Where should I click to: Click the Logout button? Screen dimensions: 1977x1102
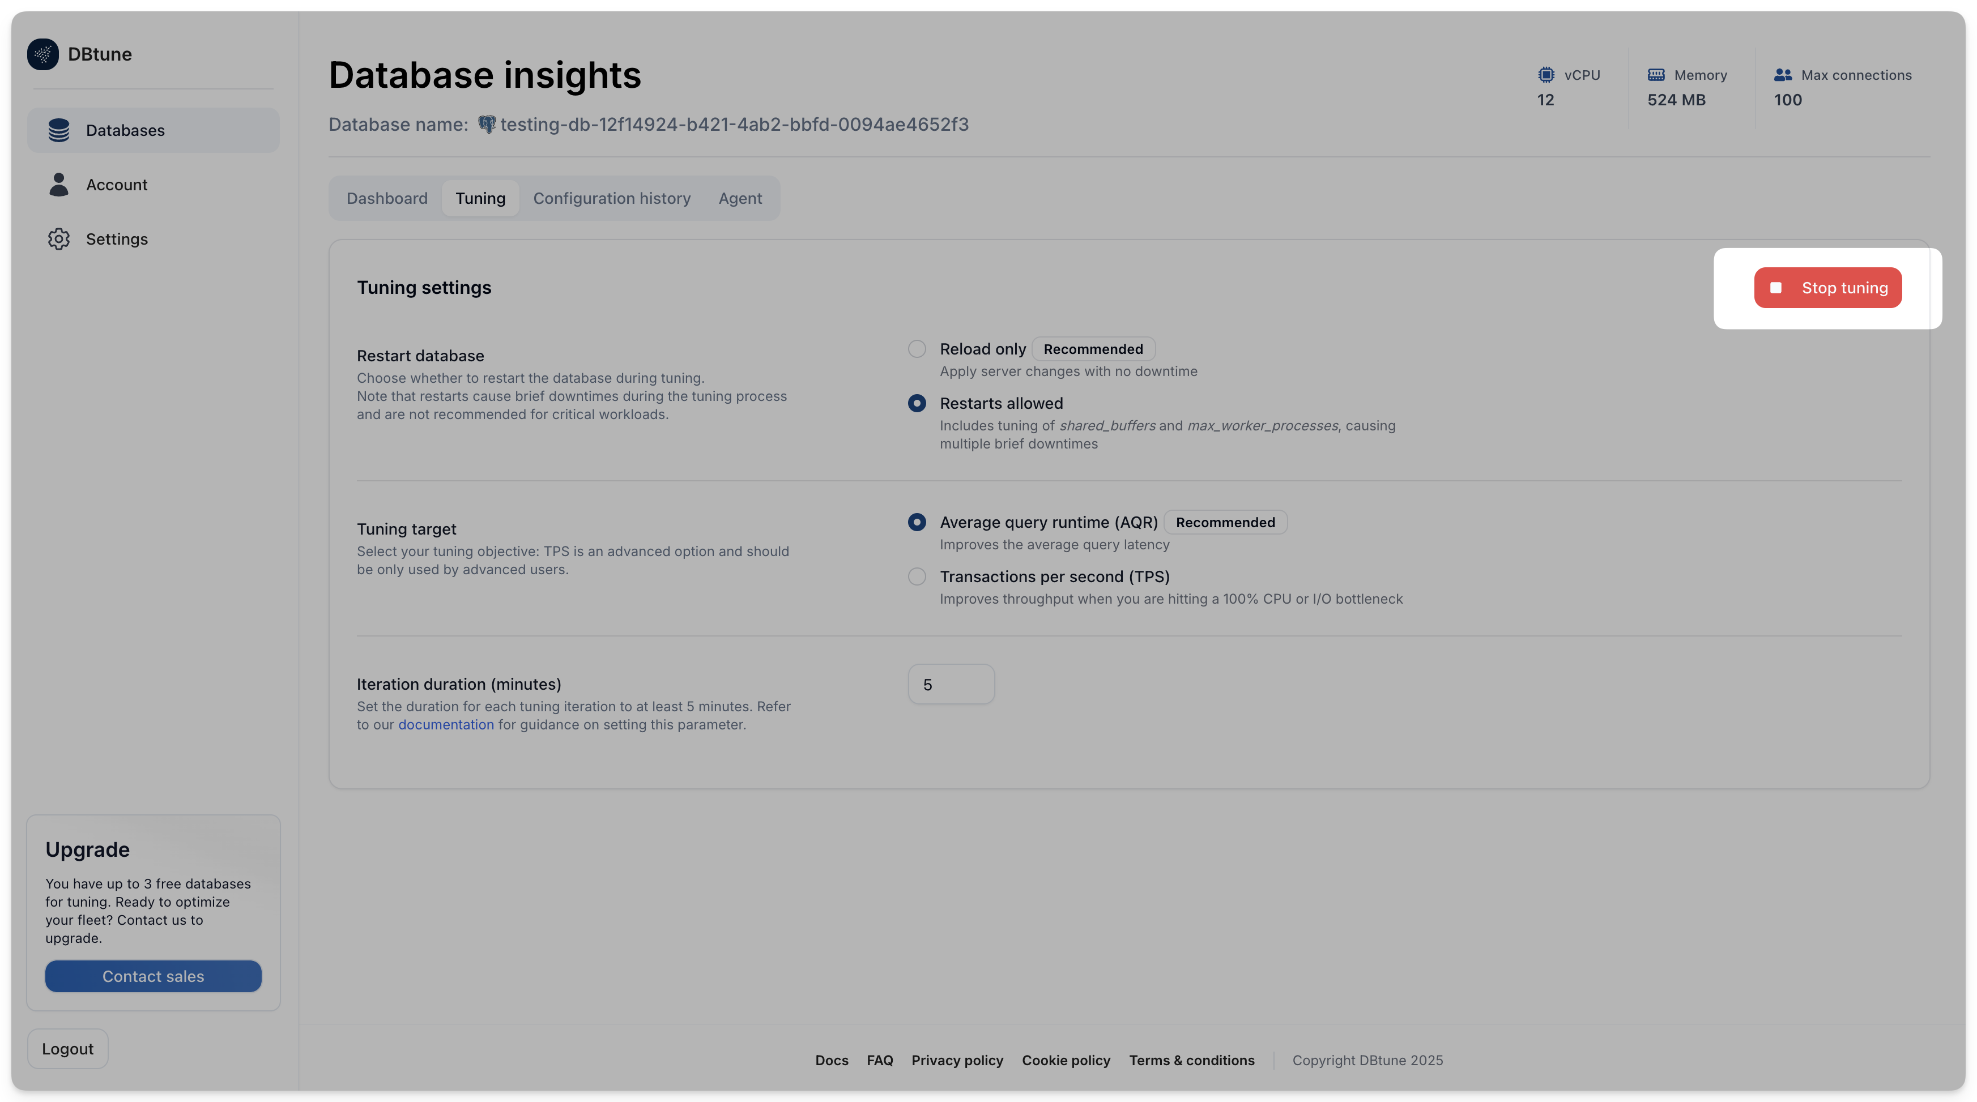67,1049
